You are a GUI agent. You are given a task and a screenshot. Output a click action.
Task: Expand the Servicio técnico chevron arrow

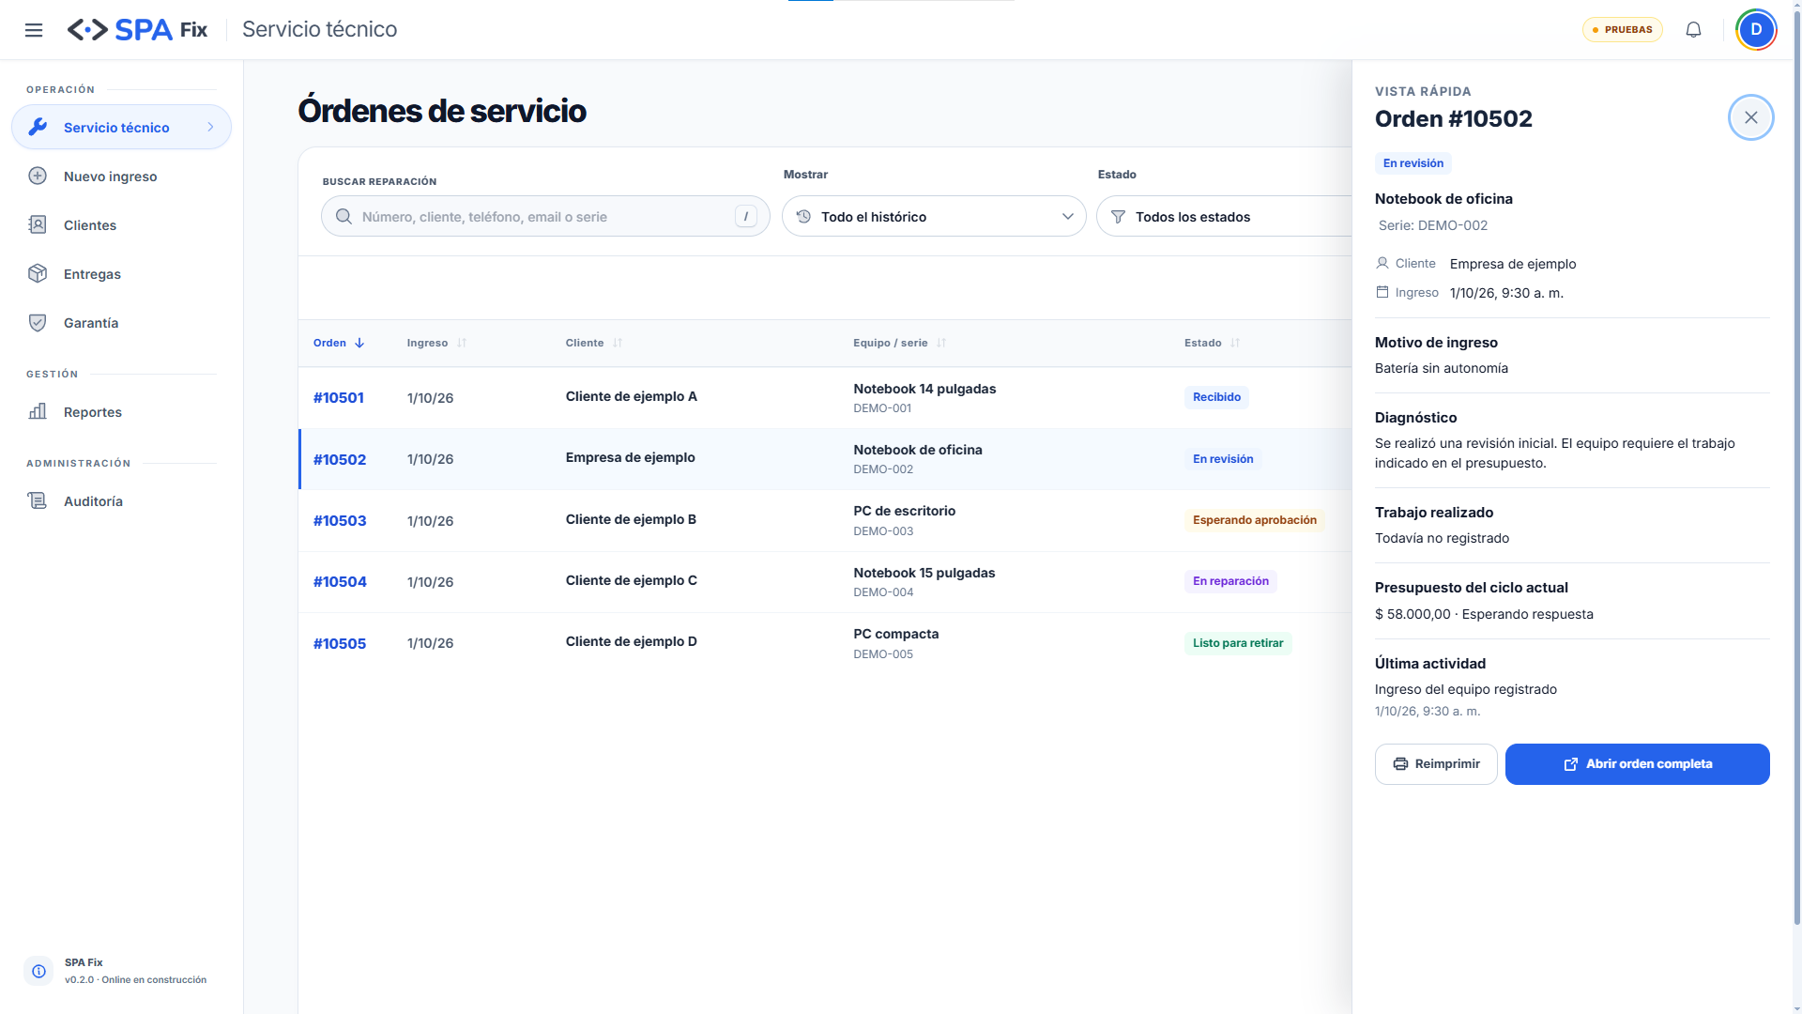pyautogui.click(x=210, y=127)
